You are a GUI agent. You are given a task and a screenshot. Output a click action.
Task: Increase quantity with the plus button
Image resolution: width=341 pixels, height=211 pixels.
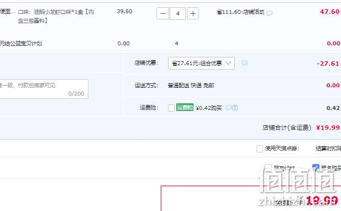193,13
